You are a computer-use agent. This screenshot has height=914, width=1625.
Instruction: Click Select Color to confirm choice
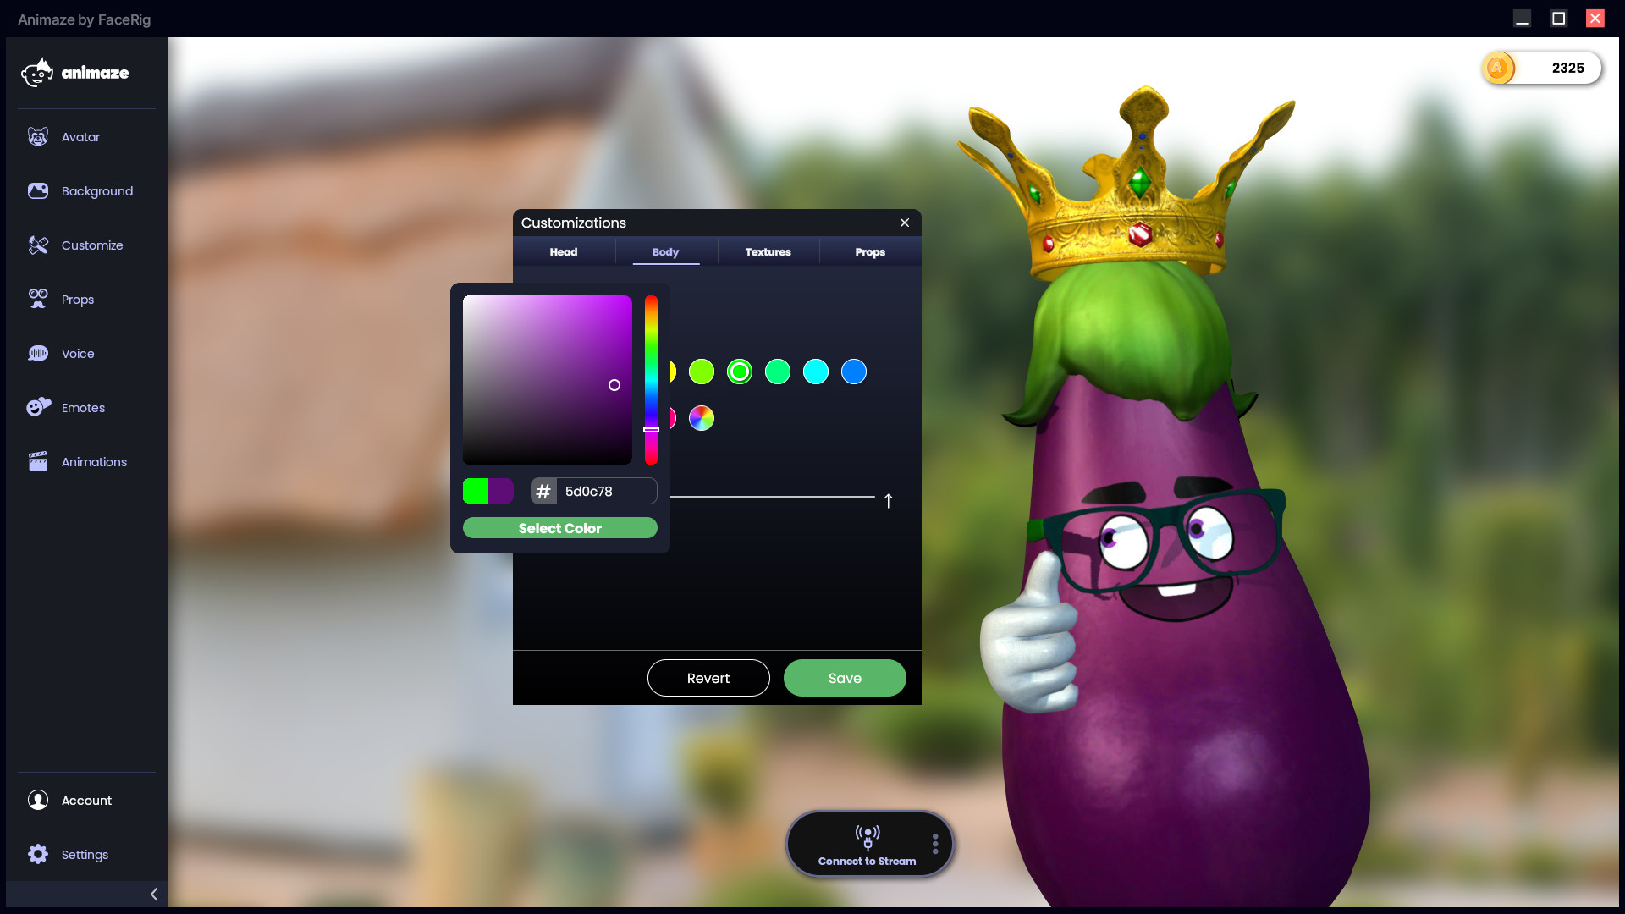[x=558, y=528]
